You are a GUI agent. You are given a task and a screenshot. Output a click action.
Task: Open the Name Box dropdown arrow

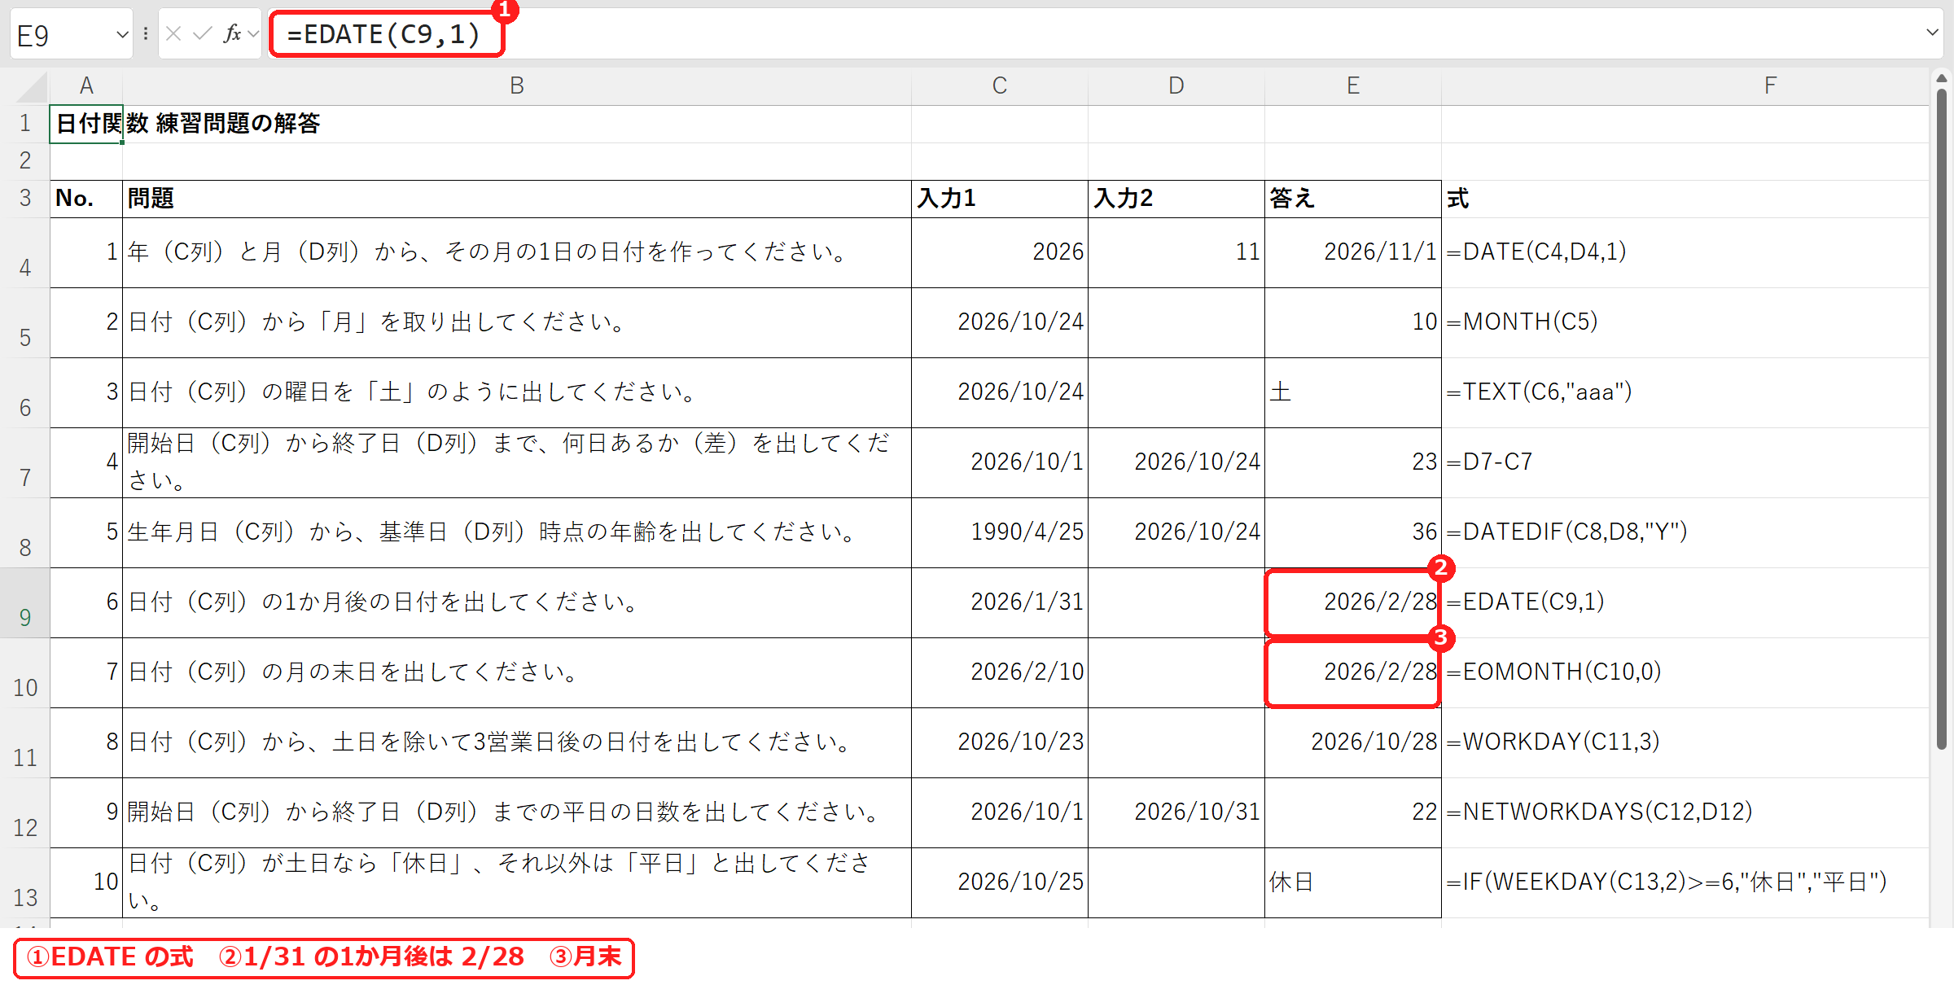point(122,34)
